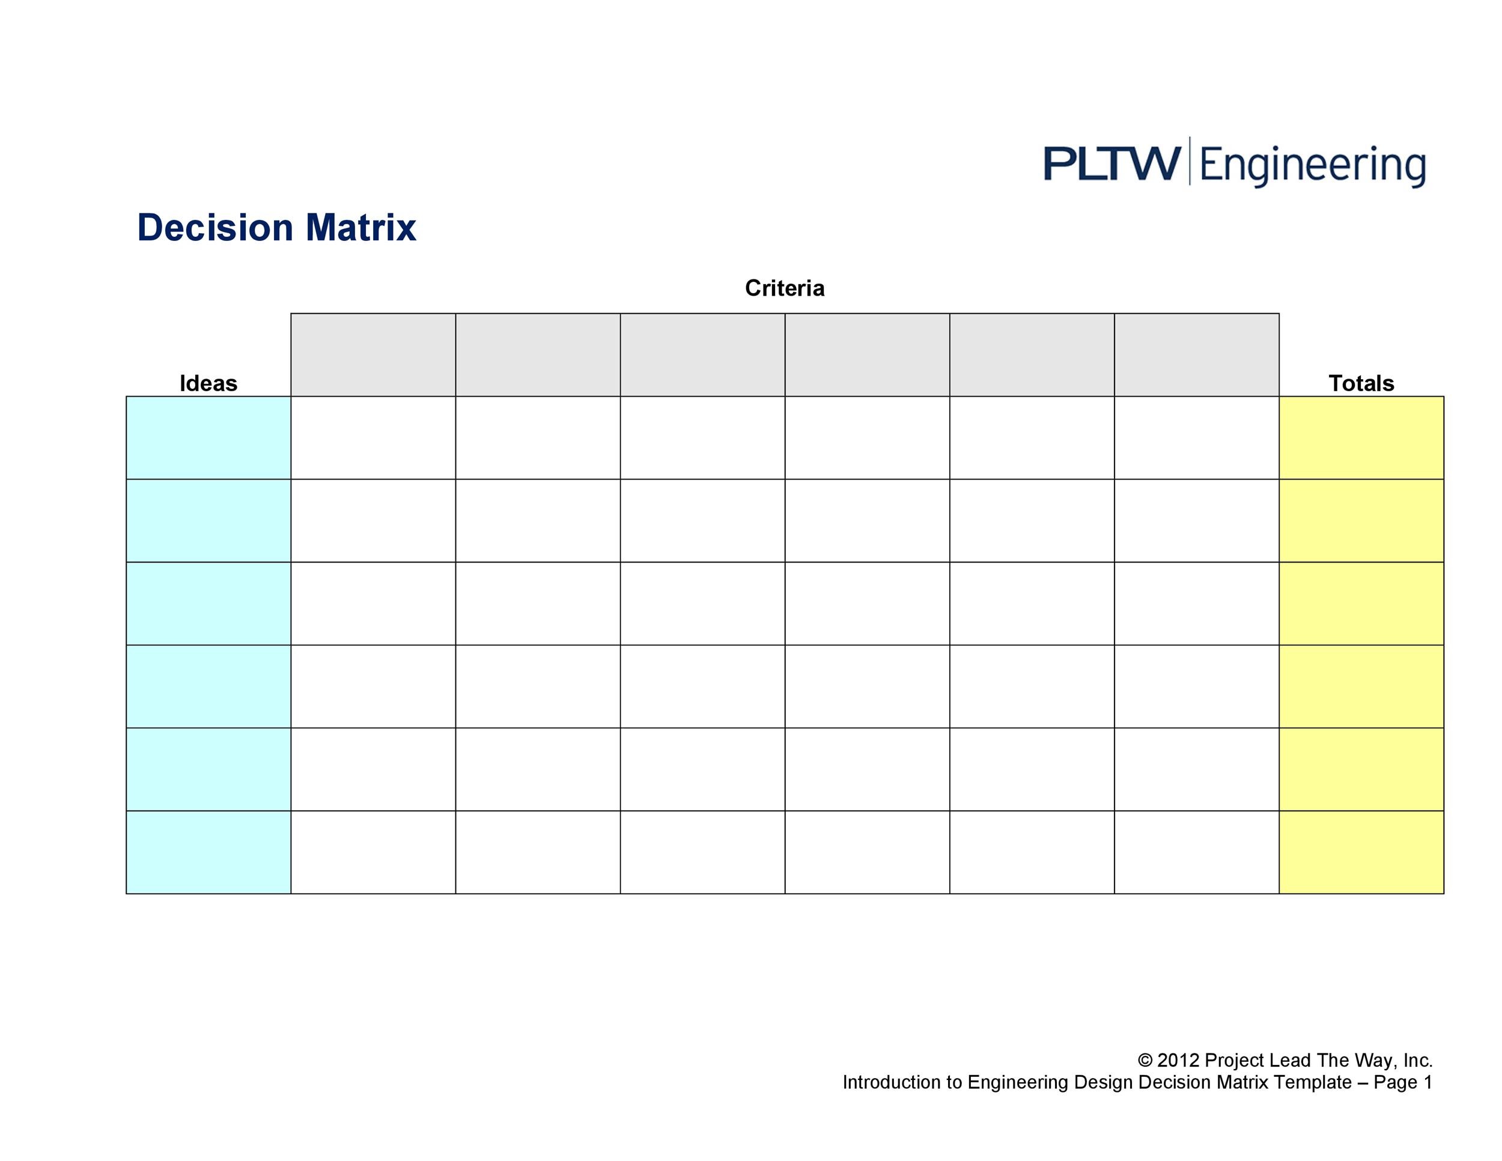The height and width of the screenshot is (1161, 1502).
Task: Click first white cell under first criteria
Action: click(374, 437)
